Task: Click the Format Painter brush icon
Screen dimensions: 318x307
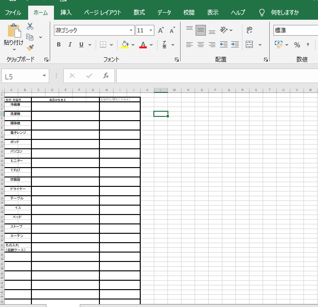Action: pos(30,47)
